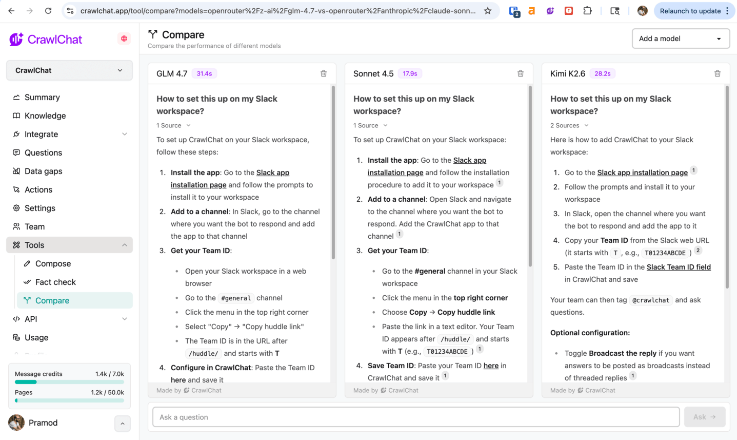Screen dimensions: 737x440
Task: Click the toolbar icon right of the puzzle
Action: click(x=615, y=11)
